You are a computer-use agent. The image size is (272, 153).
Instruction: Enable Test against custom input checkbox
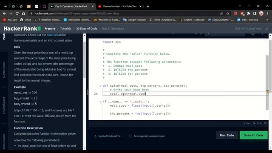130,136
